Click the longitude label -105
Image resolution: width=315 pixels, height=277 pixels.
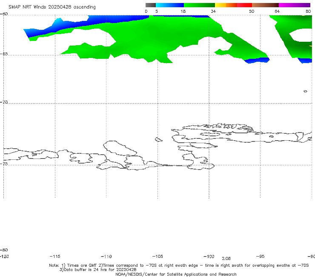click(x=157, y=256)
